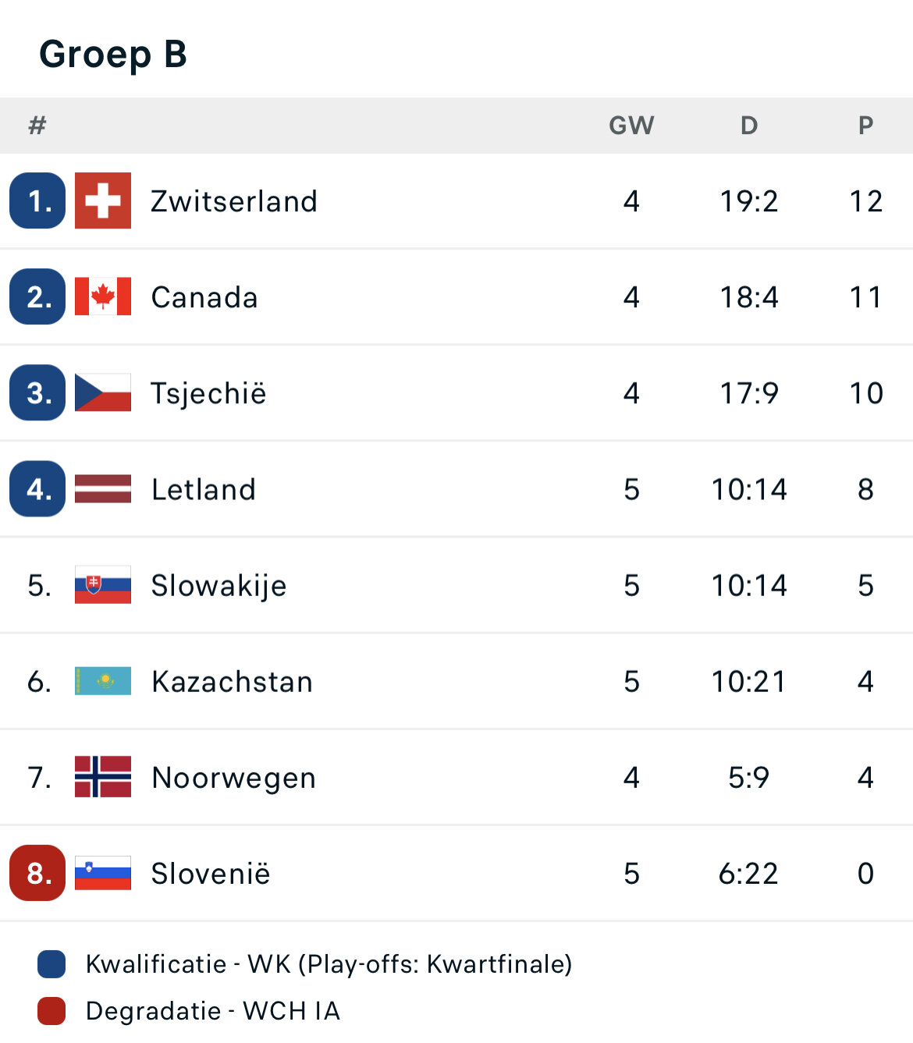Click the blue rank 1 badge
This screenshot has width=913, height=1043.
click(37, 200)
